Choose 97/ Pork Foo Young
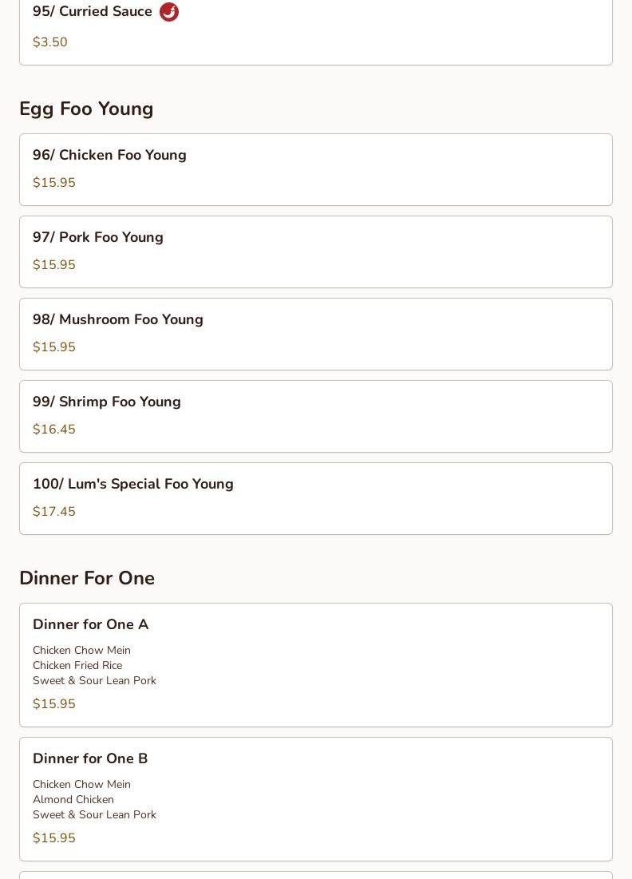Screen dimensions: 632x879 pos(98,238)
